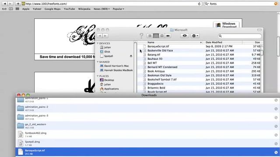
Task: Collapse the PLACES sidebar section
Action: pyautogui.click(x=98, y=76)
